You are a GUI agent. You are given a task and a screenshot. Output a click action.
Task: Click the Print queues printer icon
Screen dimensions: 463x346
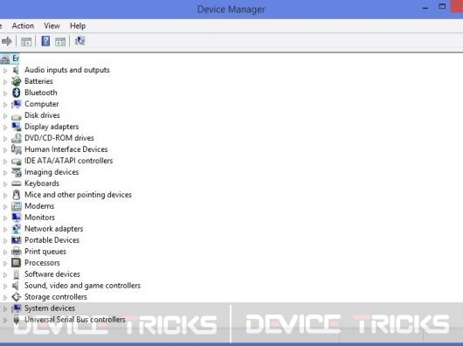pyautogui.click(x=17, y=252)
